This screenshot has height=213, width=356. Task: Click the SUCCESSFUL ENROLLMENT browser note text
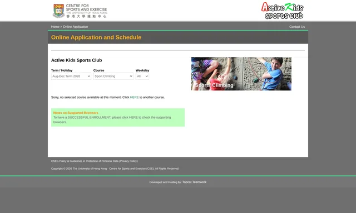pyautogui.click(x=112, y=120)
